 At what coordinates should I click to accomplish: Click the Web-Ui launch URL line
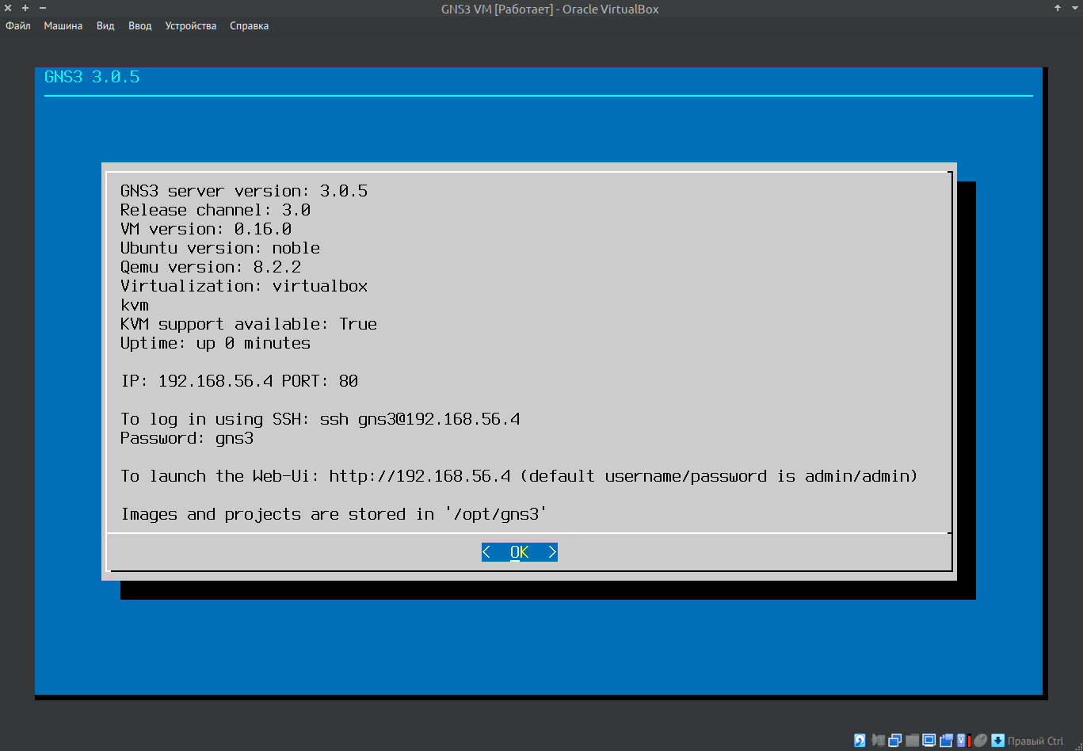[x=519, y=476]
